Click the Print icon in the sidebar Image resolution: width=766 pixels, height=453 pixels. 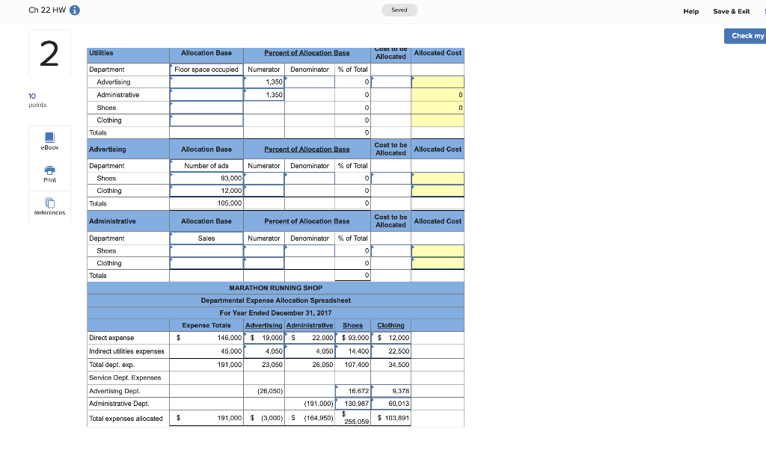pyautogui.click(x=49, y=176)
